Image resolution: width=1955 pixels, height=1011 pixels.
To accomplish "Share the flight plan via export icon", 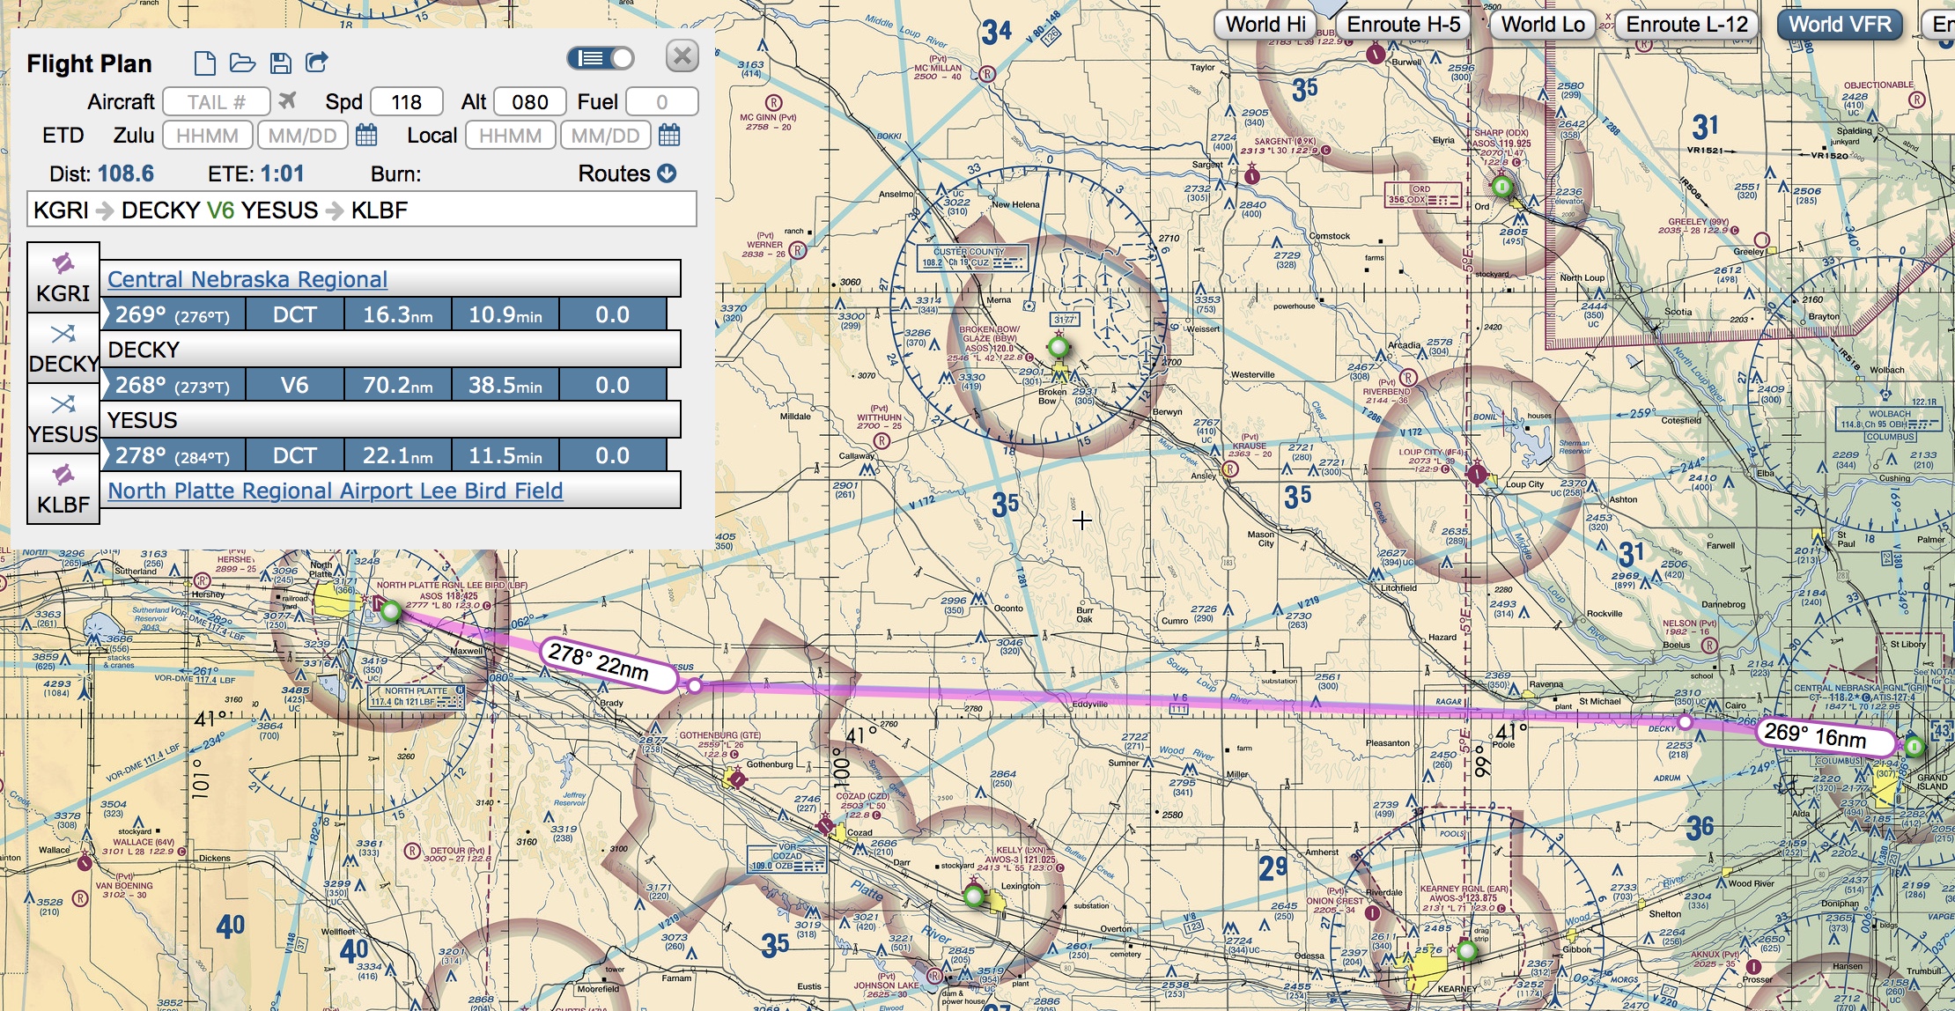I will tap(317, 62).
